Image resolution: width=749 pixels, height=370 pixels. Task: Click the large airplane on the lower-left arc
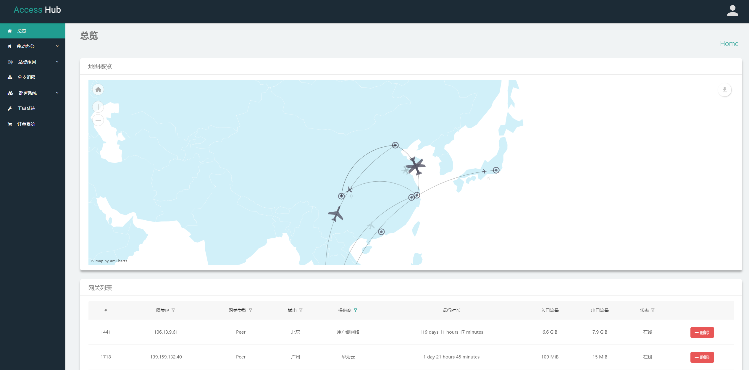[x=336, y=214]
